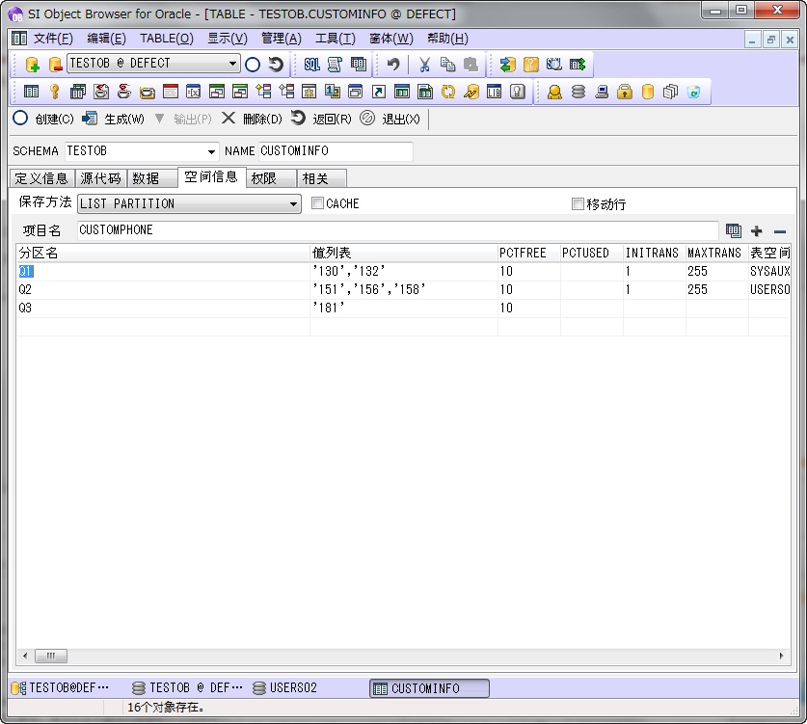Click the SYSAUX tablespace cell
The width and height of the screenshot is (807, 724).
[x=769, y=271]
